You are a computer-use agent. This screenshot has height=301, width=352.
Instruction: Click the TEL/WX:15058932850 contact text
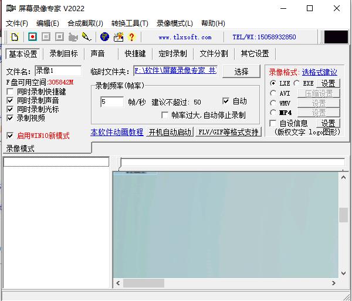264,37
